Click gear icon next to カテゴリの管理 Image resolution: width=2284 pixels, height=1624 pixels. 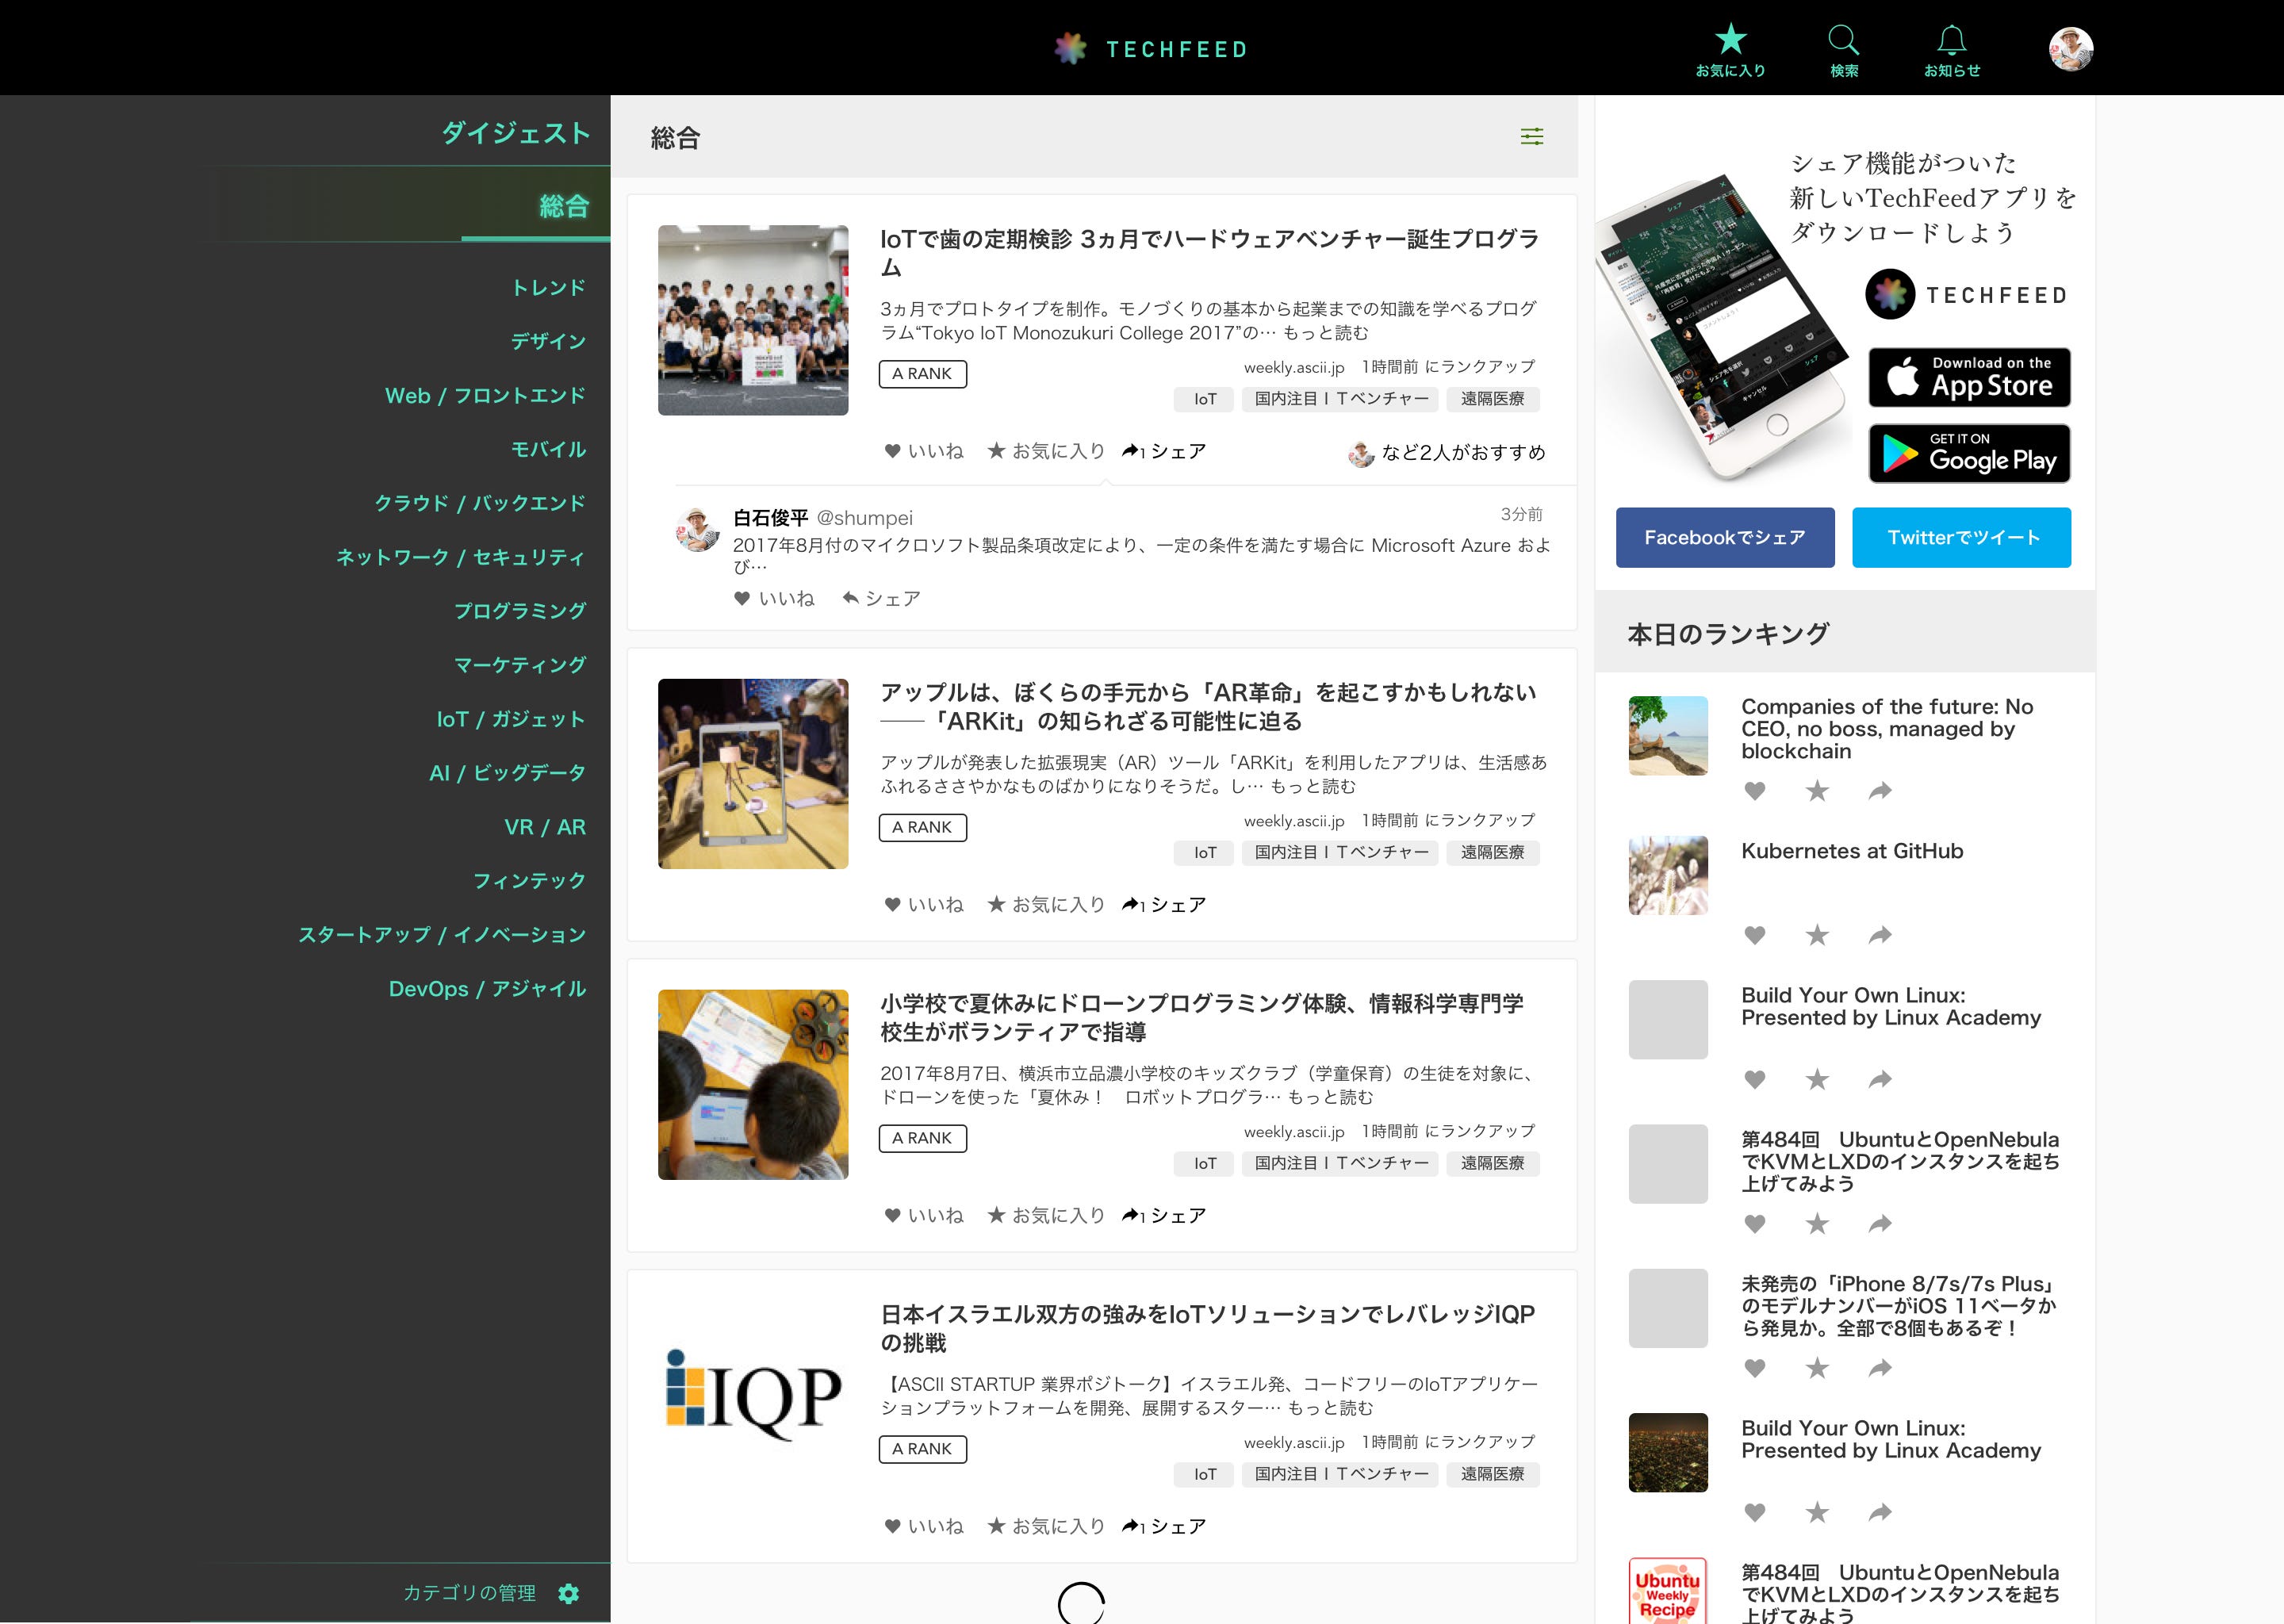tap(569, 1593)
